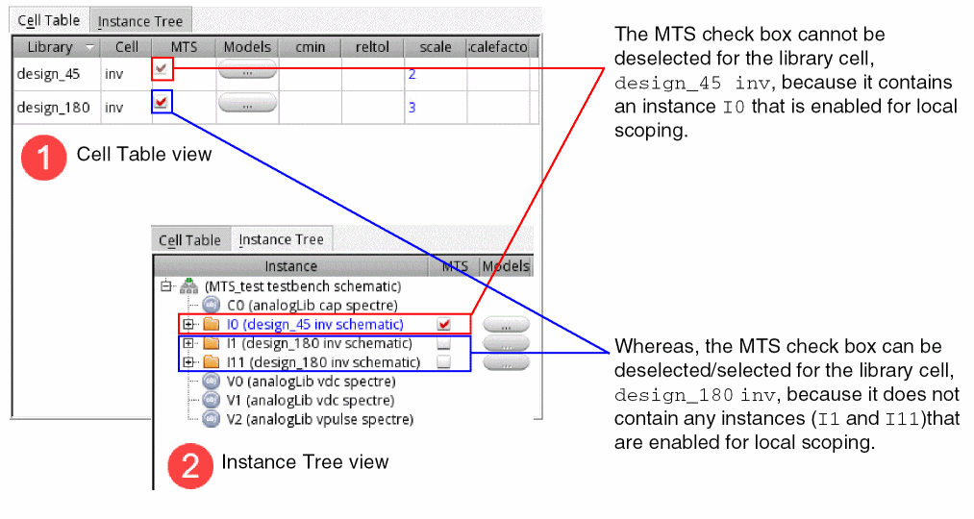
Task: Open Models button for I11 instance
Action: coord(506,362)
